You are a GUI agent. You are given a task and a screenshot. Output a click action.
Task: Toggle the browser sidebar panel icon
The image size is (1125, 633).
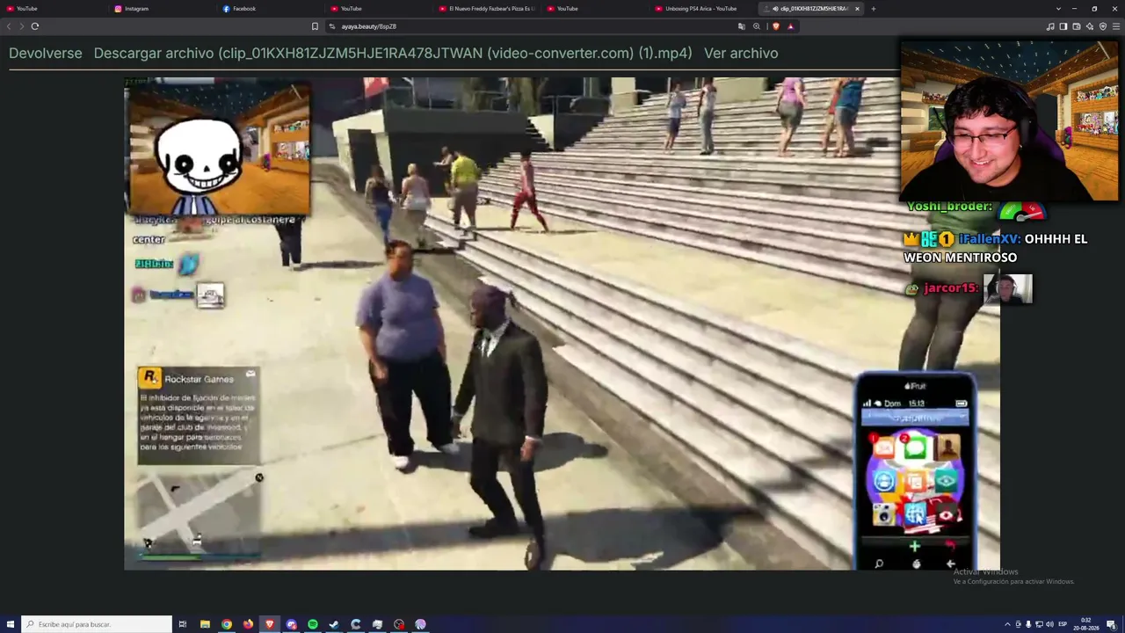coord(1063,26)
